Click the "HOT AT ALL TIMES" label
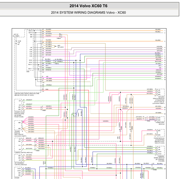This screenshot has height=179, width=180. [16, 35]
